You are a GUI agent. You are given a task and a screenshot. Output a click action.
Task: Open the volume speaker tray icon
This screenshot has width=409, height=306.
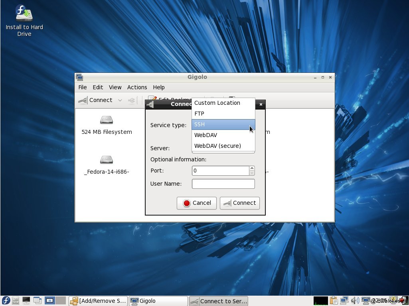coord(355,301)
